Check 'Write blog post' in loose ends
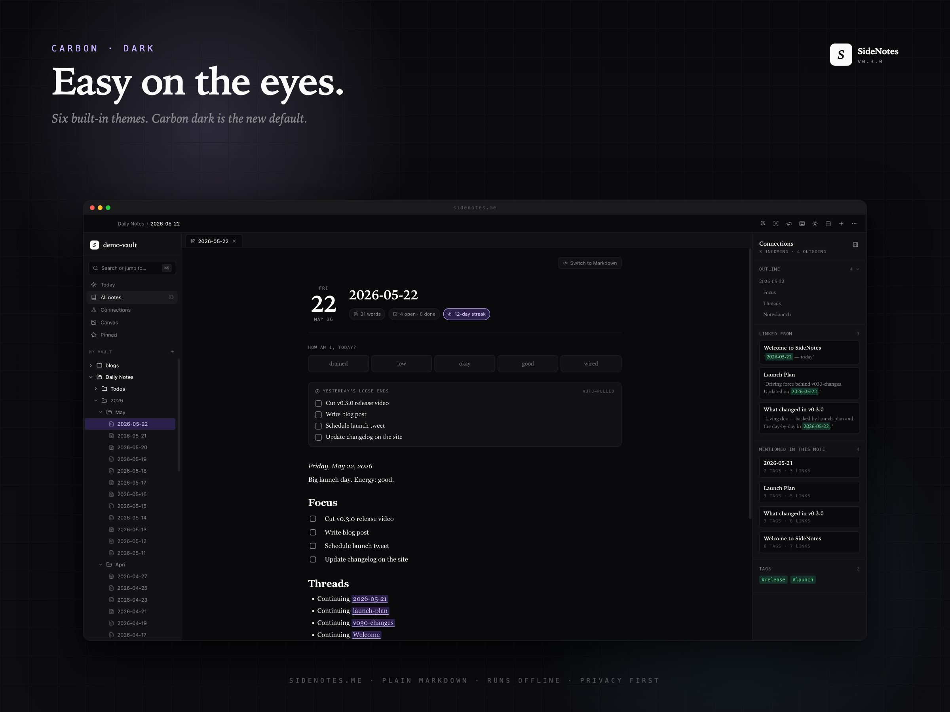 [318, 415]
